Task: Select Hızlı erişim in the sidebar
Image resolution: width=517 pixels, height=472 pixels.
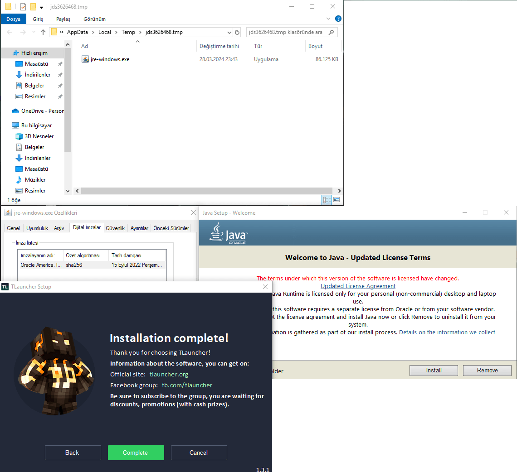Action: tap(34, 53)
